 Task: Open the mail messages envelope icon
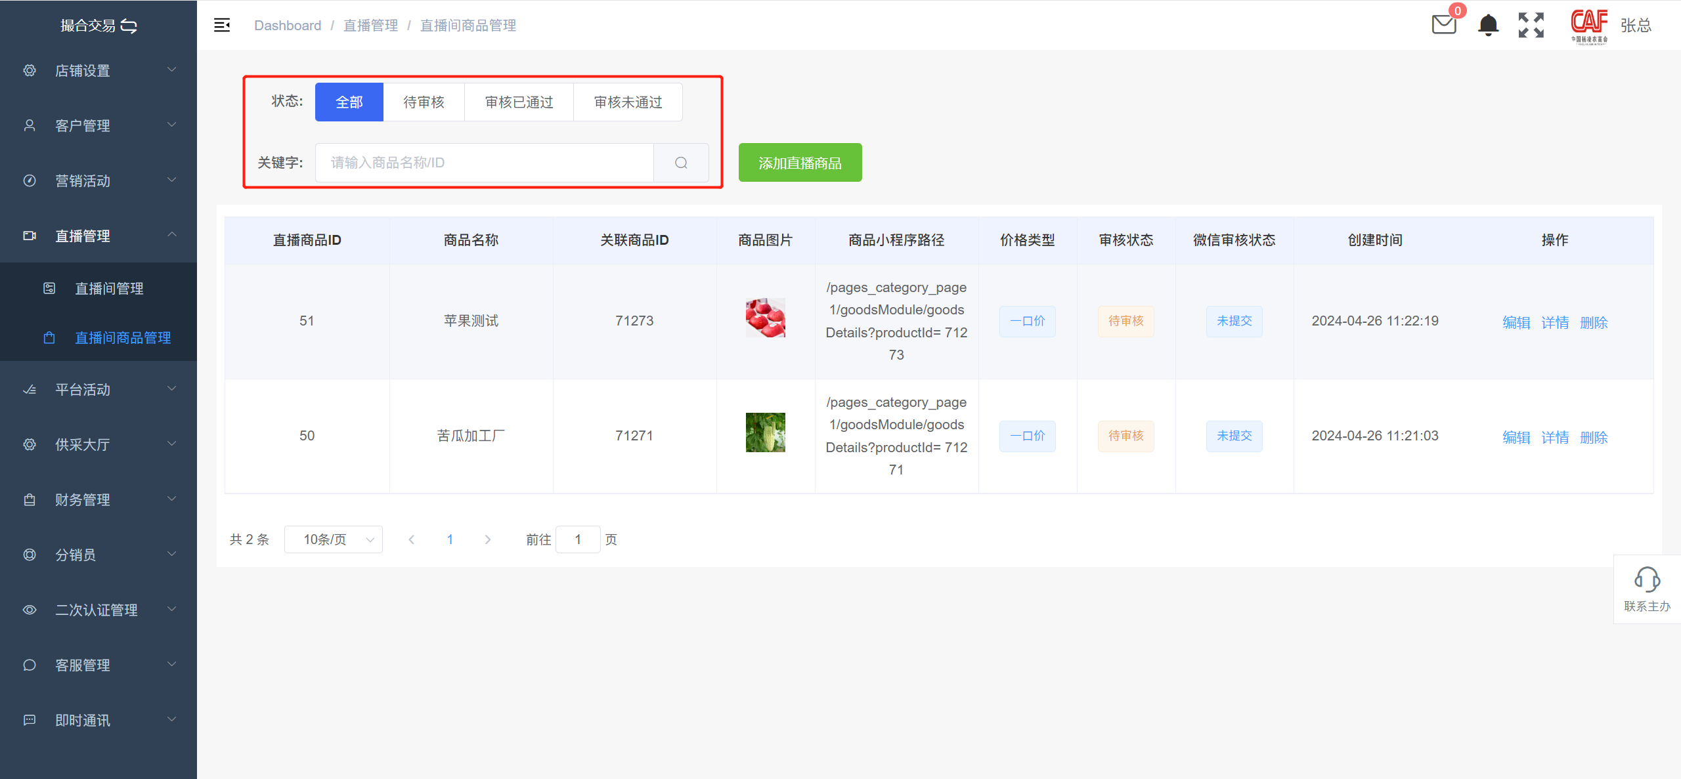click(1443, 25)
